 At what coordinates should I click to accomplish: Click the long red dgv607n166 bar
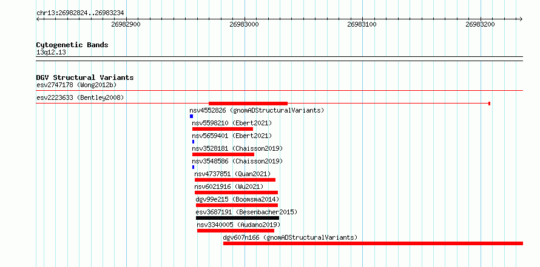373,243
